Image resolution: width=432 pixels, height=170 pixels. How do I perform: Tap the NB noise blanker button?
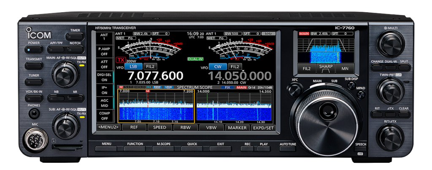click(56, 98)
